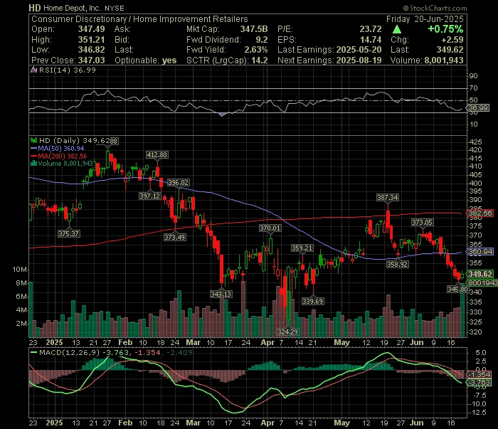Click Last Earnings date 2025-05-20
The height and width of the screenshot is (429, 498).
(359, 50)
